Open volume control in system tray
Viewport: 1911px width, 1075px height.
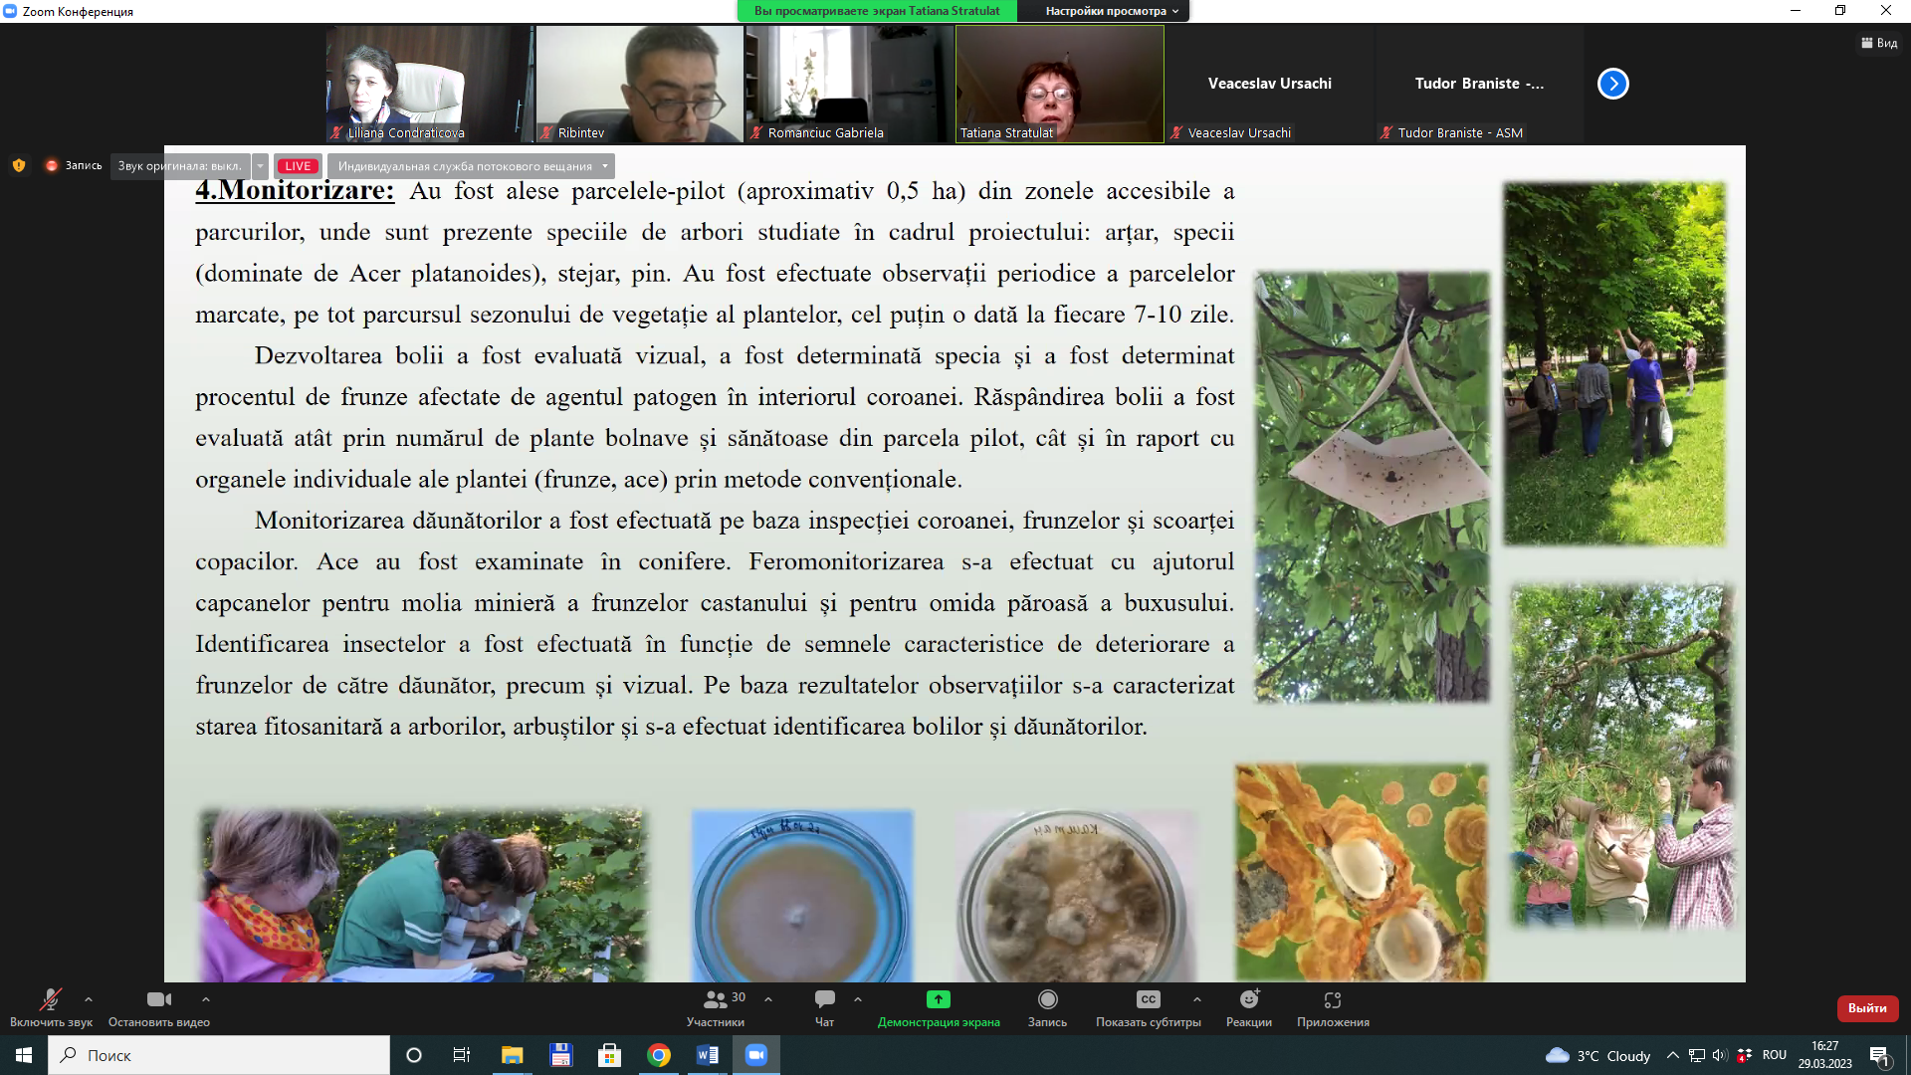[x=1720, y=1055]
